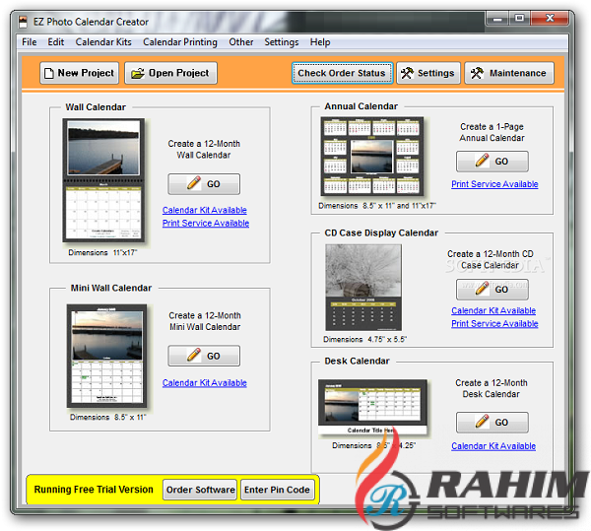Image resolution: width=591 pixels, height=531 pixels.
Task: Click the Wall Calendar preview thumbnail
Action: click(103, 180)
